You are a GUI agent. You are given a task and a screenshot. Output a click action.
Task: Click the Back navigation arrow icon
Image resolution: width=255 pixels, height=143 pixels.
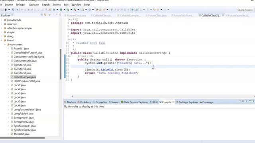pos(154,10)
